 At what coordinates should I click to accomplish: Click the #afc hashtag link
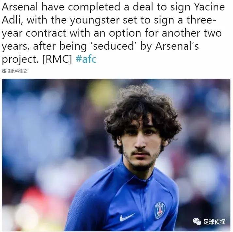pyautogui.click(x=86, y=59)
